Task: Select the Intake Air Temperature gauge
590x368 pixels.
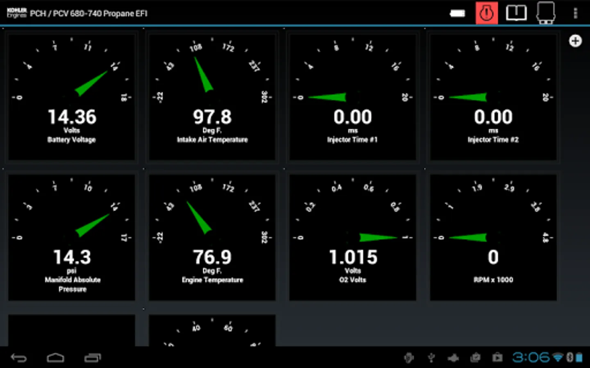Action: pyautogui.click(x=212, y=97)
